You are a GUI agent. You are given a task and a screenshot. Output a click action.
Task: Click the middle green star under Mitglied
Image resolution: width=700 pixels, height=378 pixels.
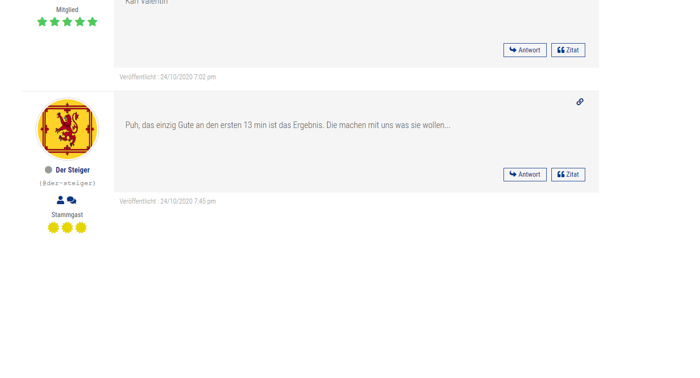click(67, 22)
